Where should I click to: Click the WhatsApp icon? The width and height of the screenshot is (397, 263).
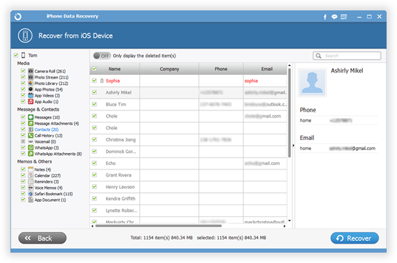click(30, 147)
